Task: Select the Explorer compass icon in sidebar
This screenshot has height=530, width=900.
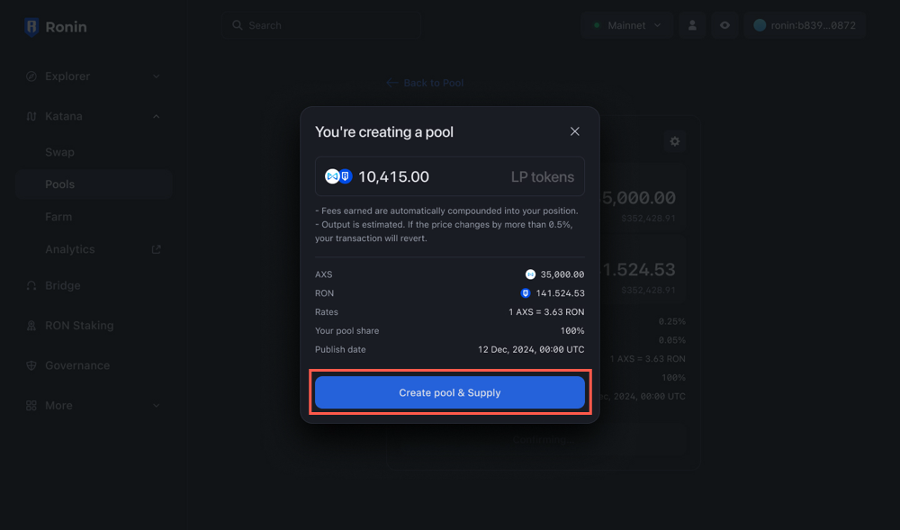Action: coord(29,76)
